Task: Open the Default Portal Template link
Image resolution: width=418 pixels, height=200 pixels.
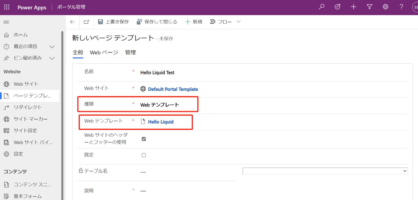Action: [173, 89]
